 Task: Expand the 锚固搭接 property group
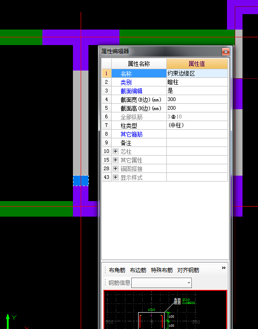pyautogui.click(x=115, y=168)
